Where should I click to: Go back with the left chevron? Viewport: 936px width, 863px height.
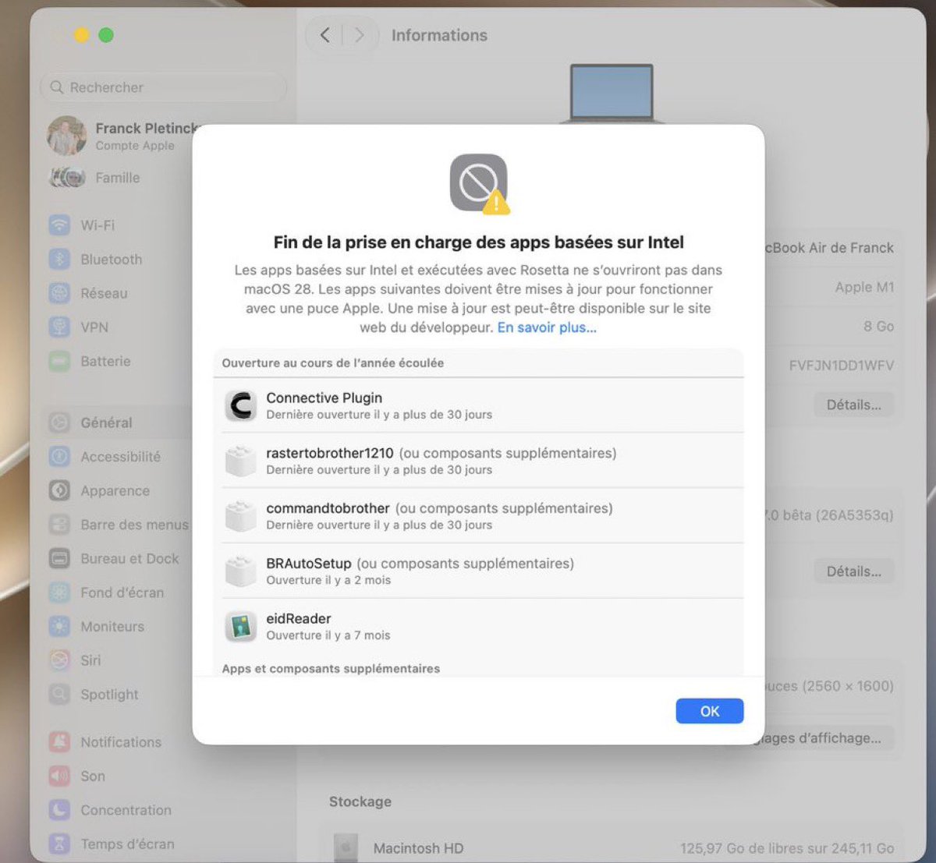point(325,35)
